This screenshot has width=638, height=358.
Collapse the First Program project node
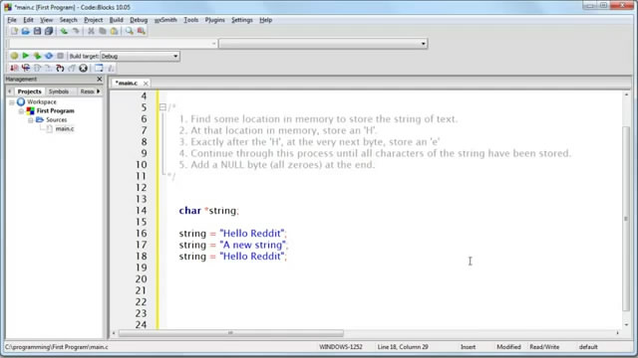point(21,110)
